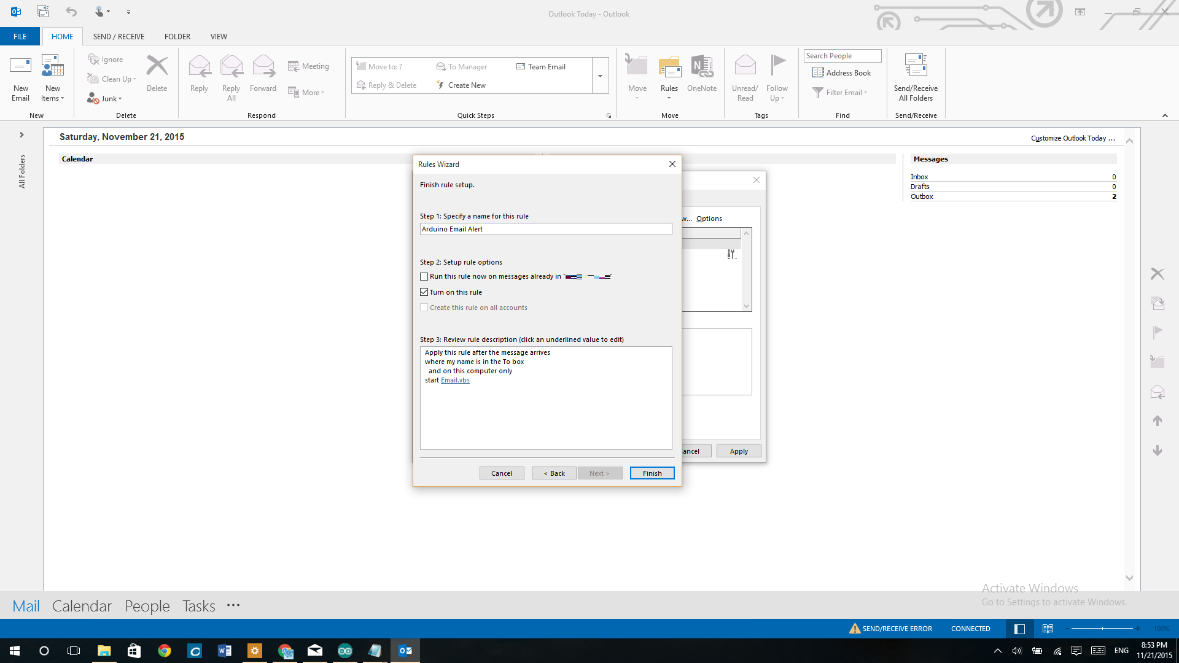Open the Rules dropdown
1179x663 pixels.
click(669, 78)
